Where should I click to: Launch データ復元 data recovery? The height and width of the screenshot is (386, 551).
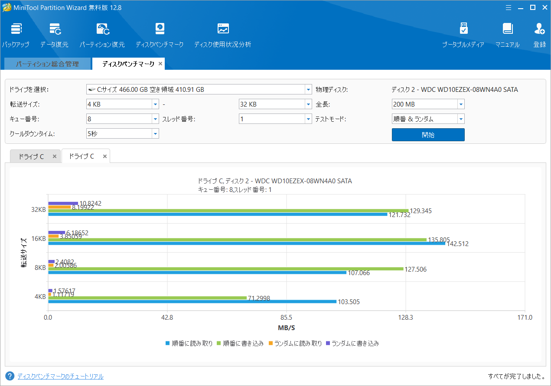(x=54, y=35)
